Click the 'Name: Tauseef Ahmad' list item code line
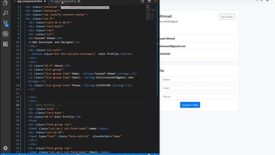Image resolution: width=275 pixels, height=155 pixels. point(82,74)
